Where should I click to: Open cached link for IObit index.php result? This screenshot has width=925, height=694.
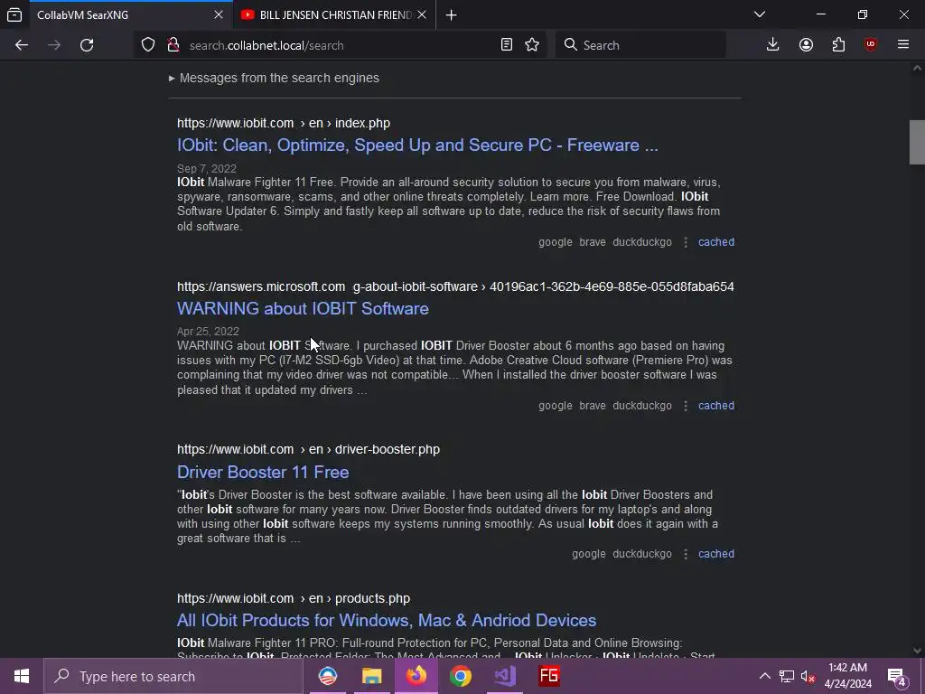click(716, 242)
